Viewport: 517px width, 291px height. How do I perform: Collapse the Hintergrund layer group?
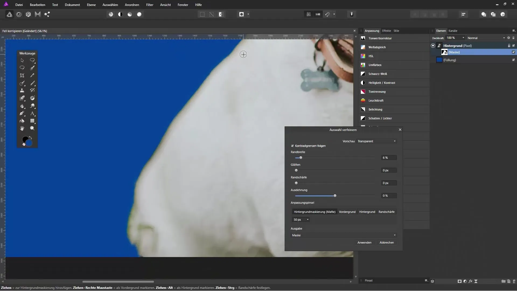(x=433, y=46)
